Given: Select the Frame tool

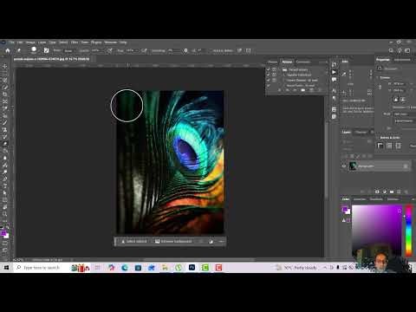Looking at the screenshot, I should 5,101.
